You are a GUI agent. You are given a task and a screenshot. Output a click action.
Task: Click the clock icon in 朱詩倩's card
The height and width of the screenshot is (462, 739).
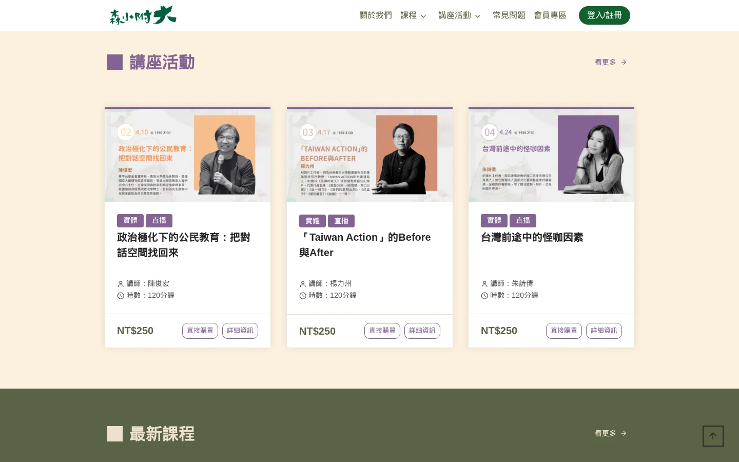point(484,296)
